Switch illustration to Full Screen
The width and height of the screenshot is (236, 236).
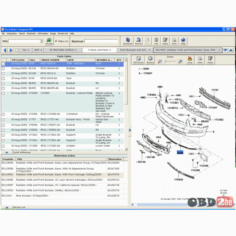point(138,60)
